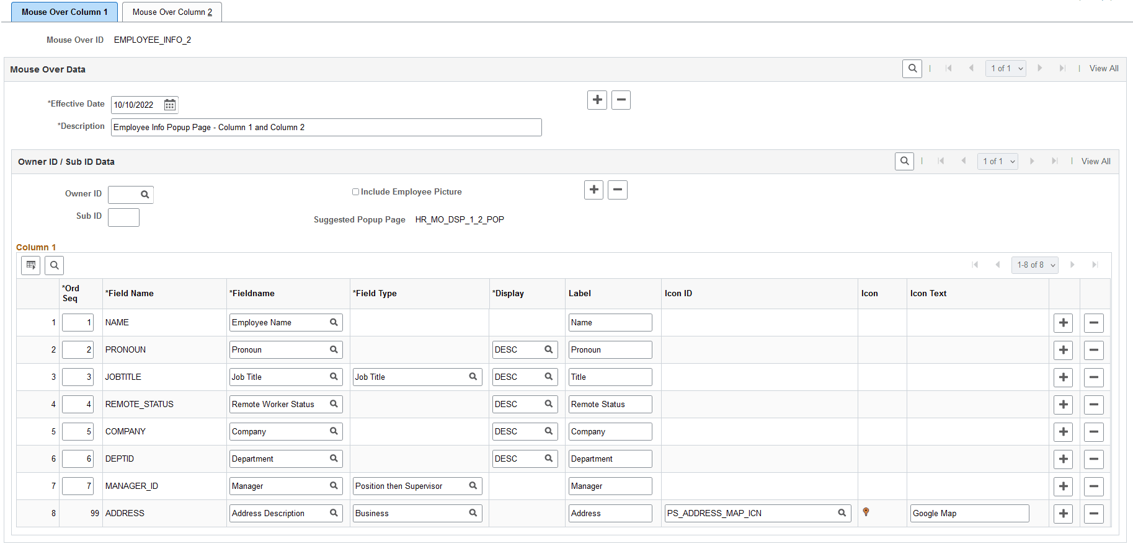1133x549 pixels.
Task: Sort grid by Field Type column header
Action: click(x=375, y=294)
